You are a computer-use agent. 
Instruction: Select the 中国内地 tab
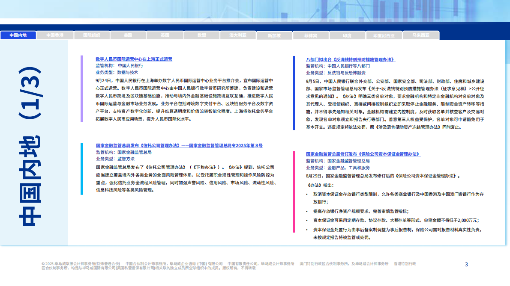pos(18,35)
